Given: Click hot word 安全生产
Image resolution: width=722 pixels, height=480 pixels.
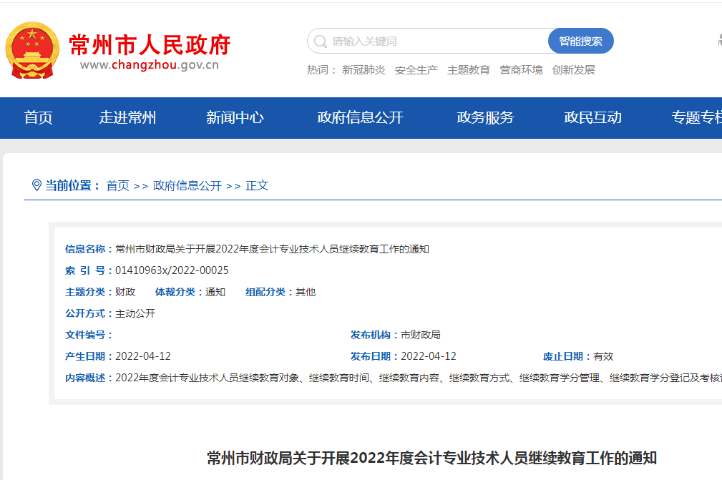Looking at the screenshot, I should pos(416,70).
